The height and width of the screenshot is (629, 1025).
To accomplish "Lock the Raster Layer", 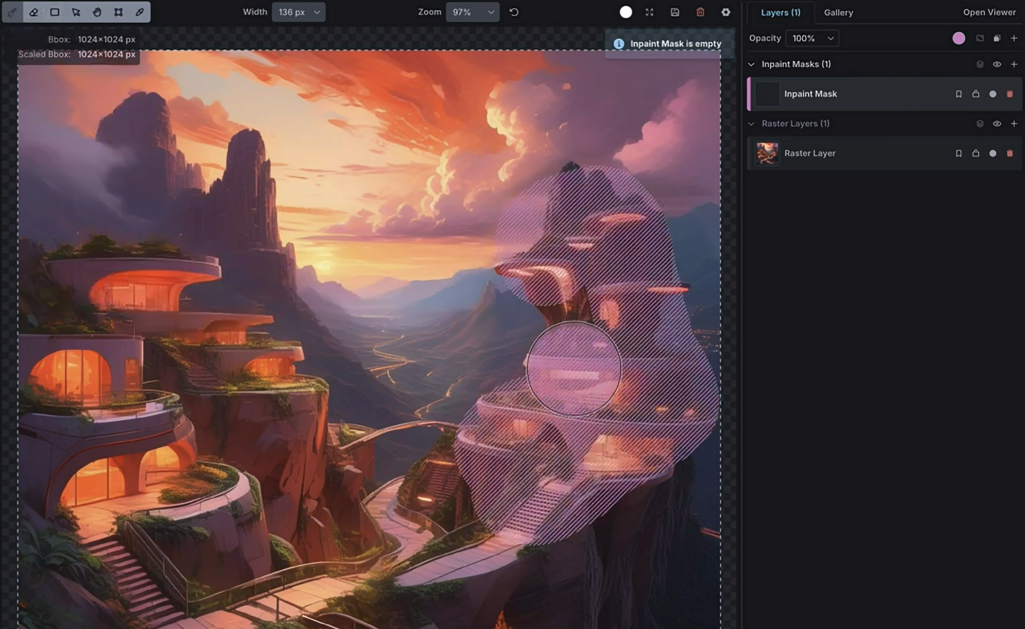I will (x=976, y=153).
